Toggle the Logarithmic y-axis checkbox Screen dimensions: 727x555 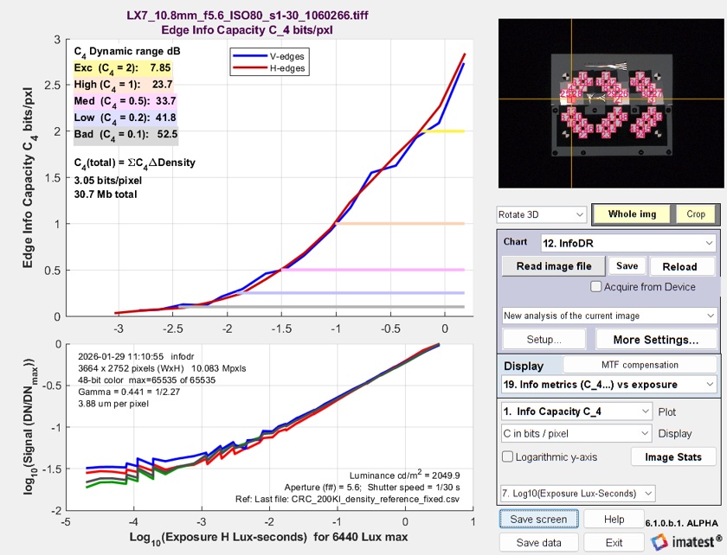[x=507, y=456]
